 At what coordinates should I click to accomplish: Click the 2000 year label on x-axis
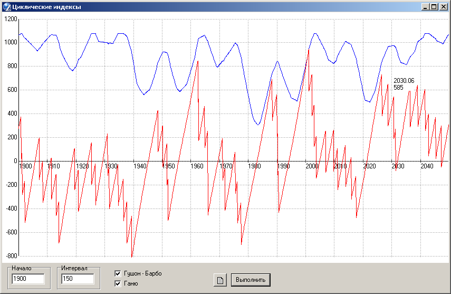312,166
